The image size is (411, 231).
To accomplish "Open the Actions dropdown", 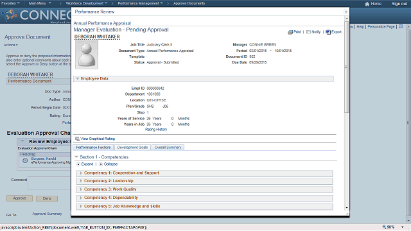I will (x=11, y=45).
